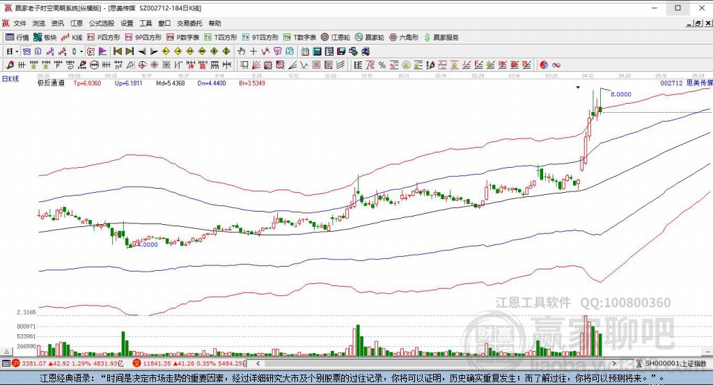Toggle the candlestick bar chart style

click(x=74, y=52)
